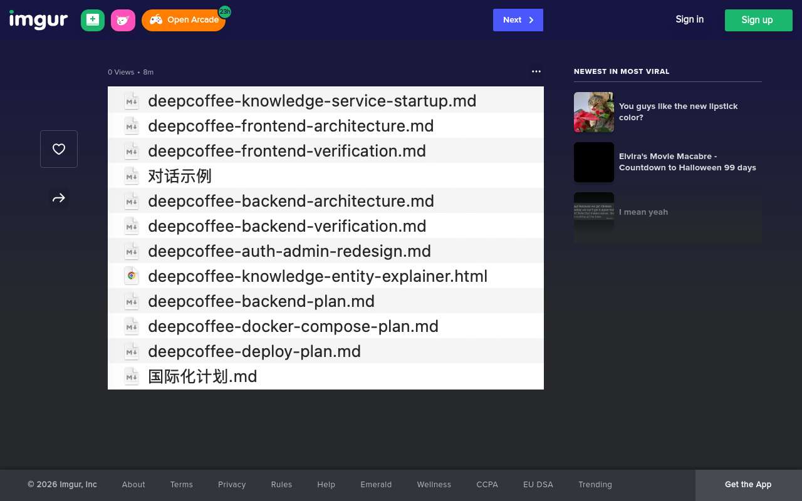Viewport: 802px width, 501px height.
Task: Open 'Elvira's Movie Macabre' post title
Action: tap(687, 162)
